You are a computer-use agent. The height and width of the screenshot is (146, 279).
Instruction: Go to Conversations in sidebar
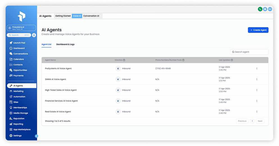pos(19,54)
